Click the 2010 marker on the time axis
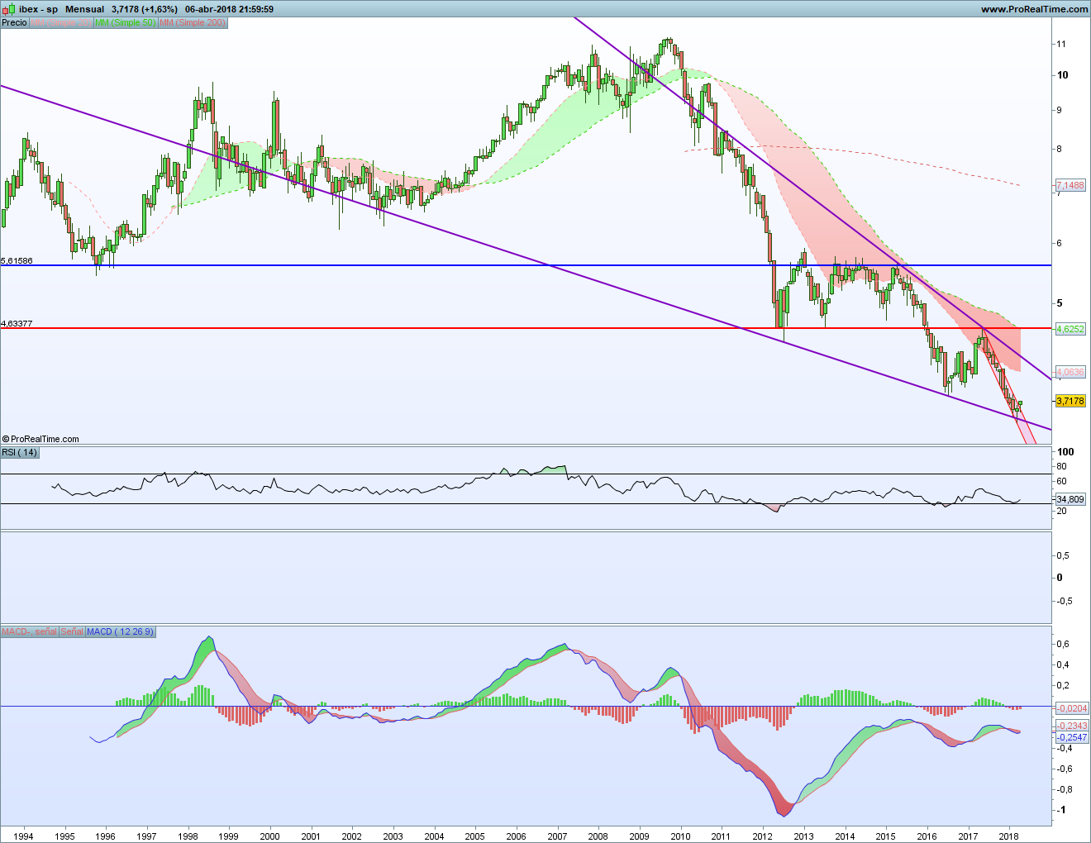 (680, 836)
